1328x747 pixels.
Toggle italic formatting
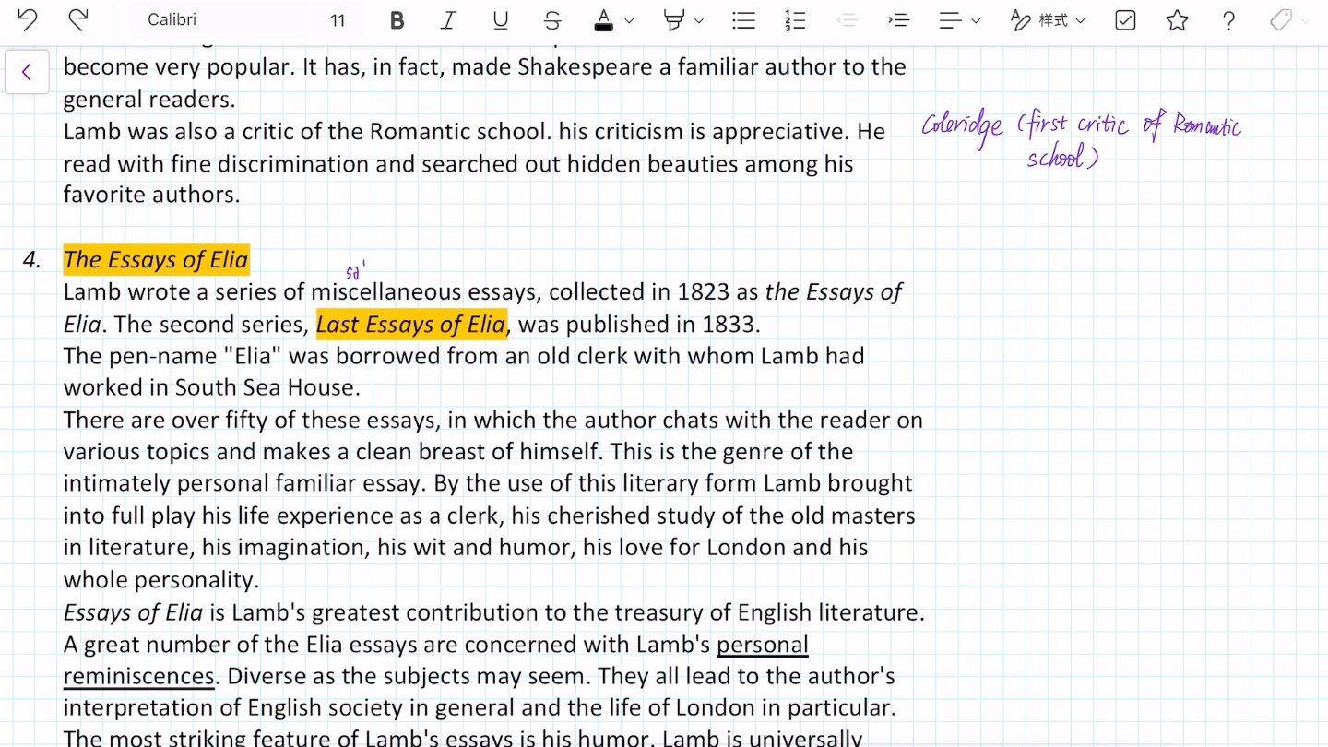(x=449, y=20)
